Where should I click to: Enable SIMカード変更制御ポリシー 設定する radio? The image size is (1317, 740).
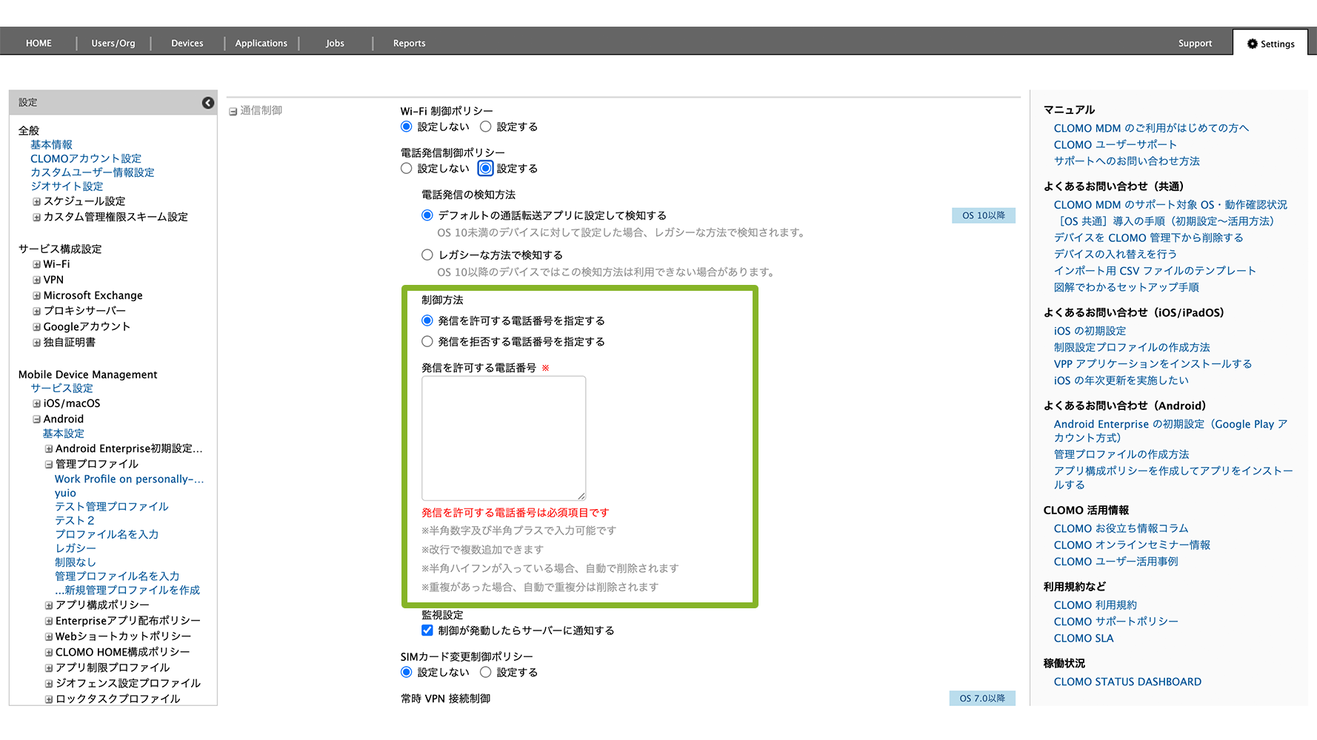pyautogui.click(x=486, y=672)
